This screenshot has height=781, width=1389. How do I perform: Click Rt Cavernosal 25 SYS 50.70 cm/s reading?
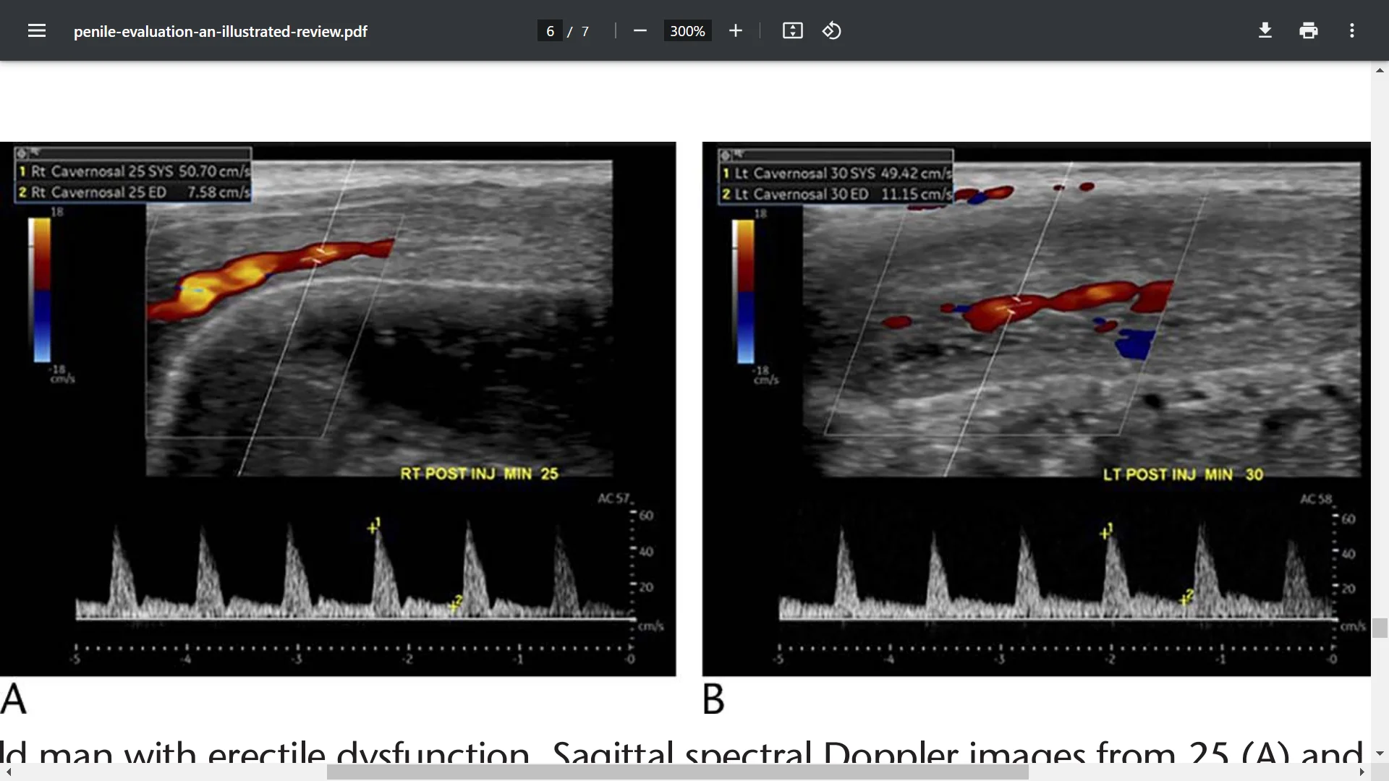click(x=134, y=171)
